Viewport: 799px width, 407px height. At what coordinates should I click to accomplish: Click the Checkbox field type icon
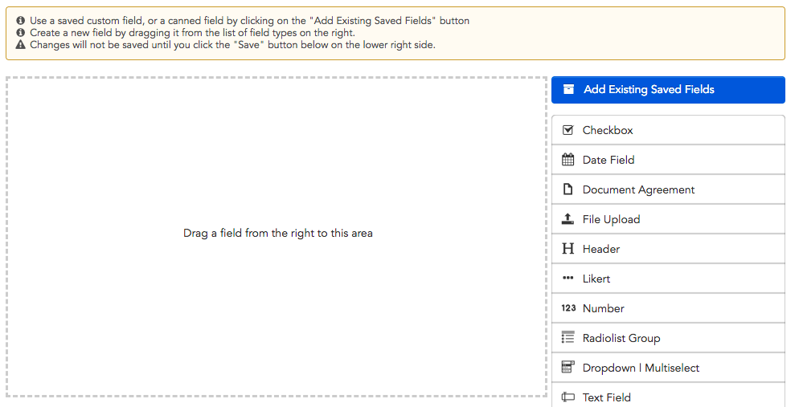(x=567, y=130)
